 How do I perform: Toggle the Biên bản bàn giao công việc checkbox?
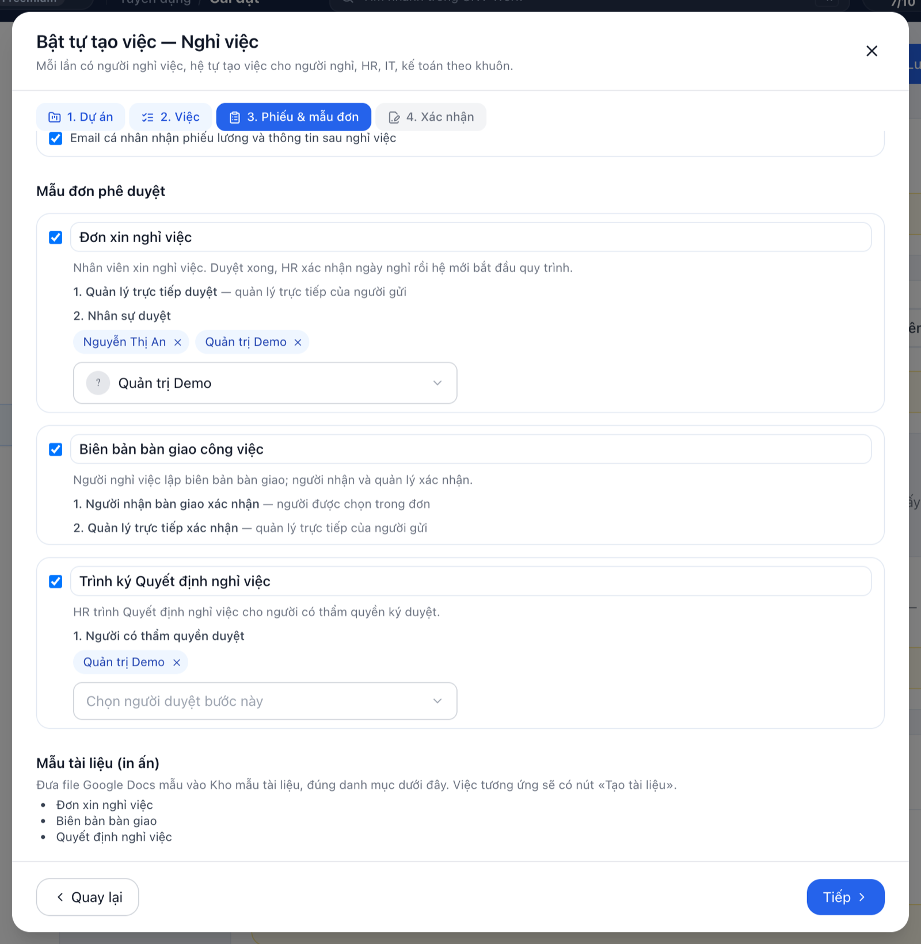pos(55,449)
